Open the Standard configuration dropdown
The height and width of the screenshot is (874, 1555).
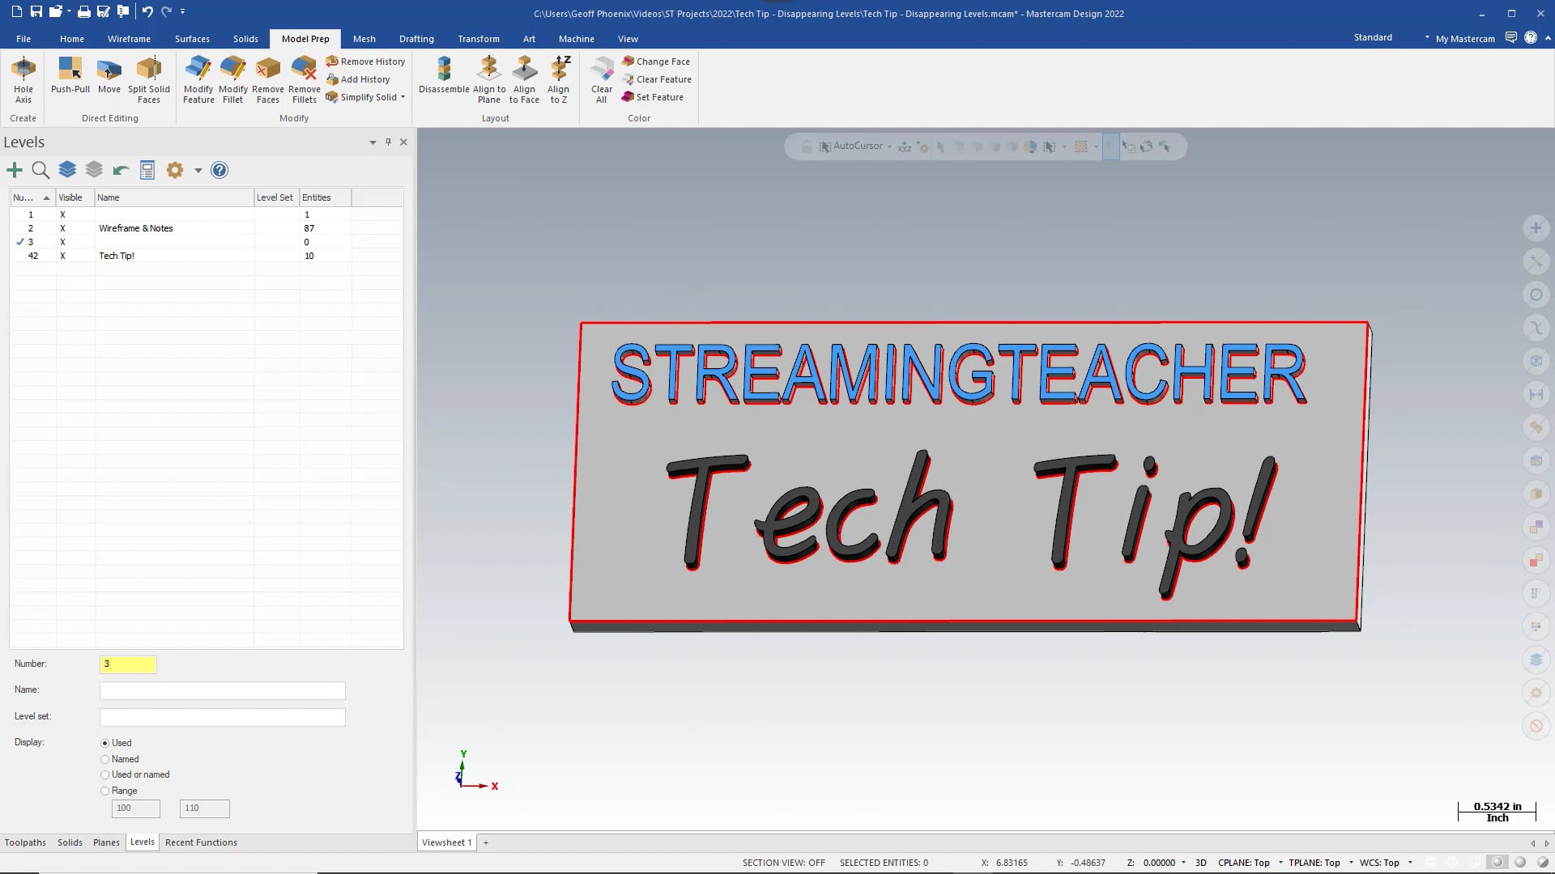click(1427, 38)
